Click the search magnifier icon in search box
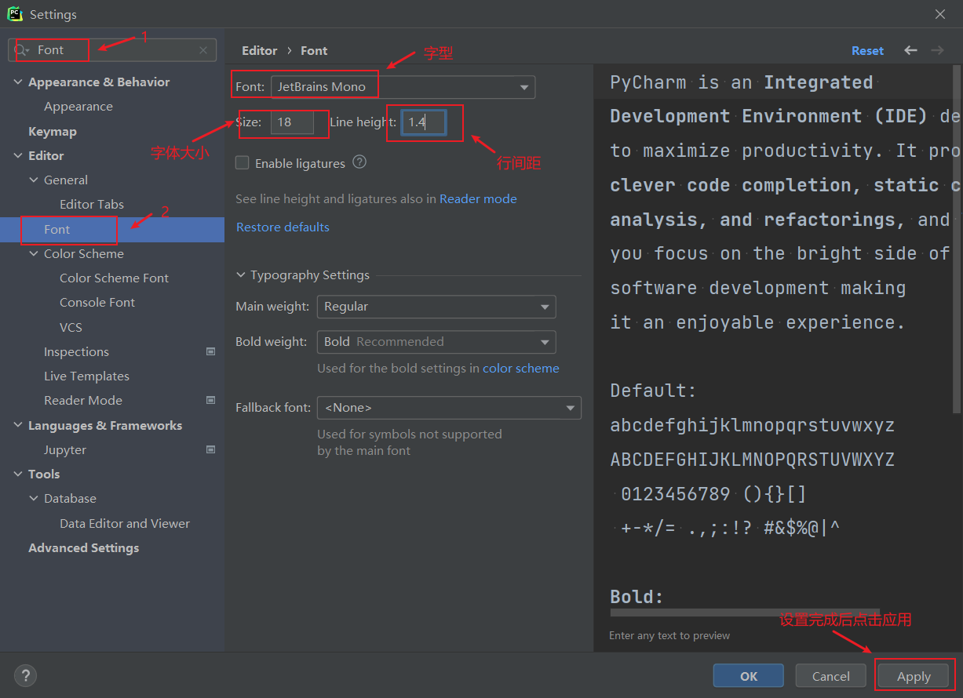The image size is (963, 698). coord(23,49)
